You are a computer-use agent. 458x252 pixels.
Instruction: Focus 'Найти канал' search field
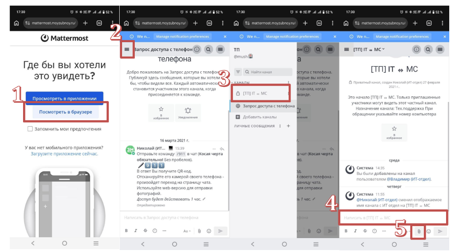[268, 72]
